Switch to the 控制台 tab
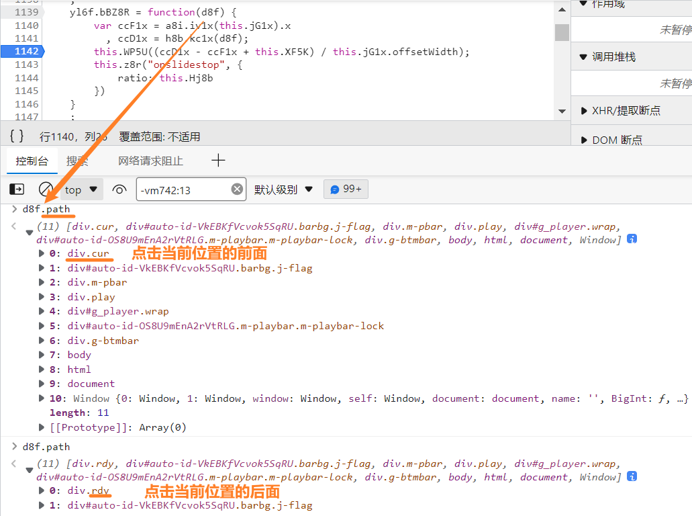The width and height of the screenshot is (692, 516). point(32,161)
